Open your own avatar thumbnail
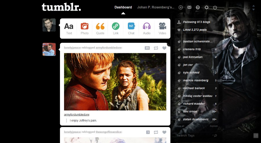The image size is (261, 143). coord(49,25)
